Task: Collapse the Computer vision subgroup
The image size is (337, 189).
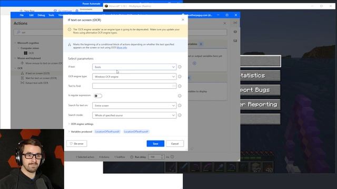Action: 18,48
